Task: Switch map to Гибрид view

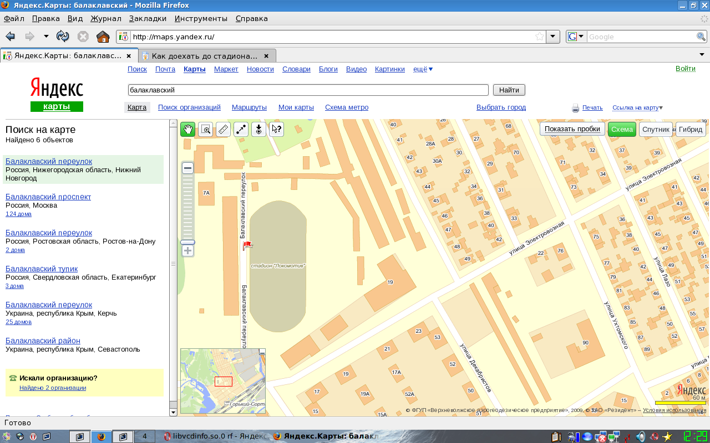Action: point(691,130)
